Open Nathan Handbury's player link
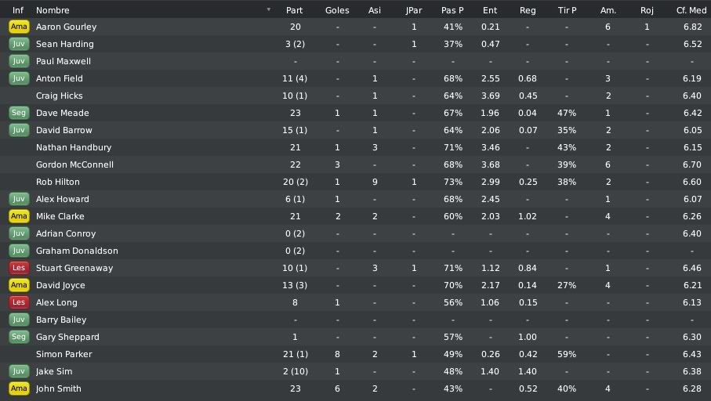The width and height of the screenshot is (711, 401). [74, 147]
